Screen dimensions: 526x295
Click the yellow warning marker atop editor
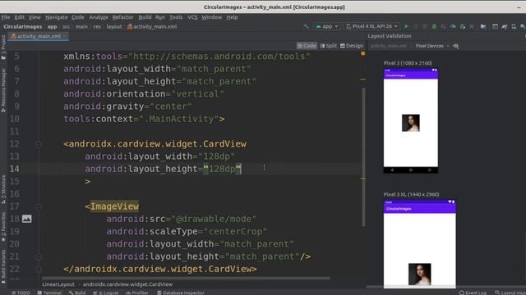(x=362, y=53)
